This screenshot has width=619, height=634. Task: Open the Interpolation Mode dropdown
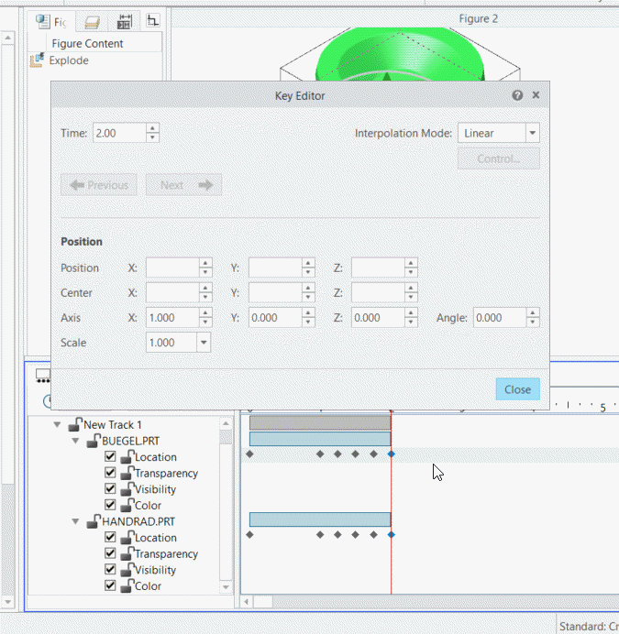[x=532, y=133]
